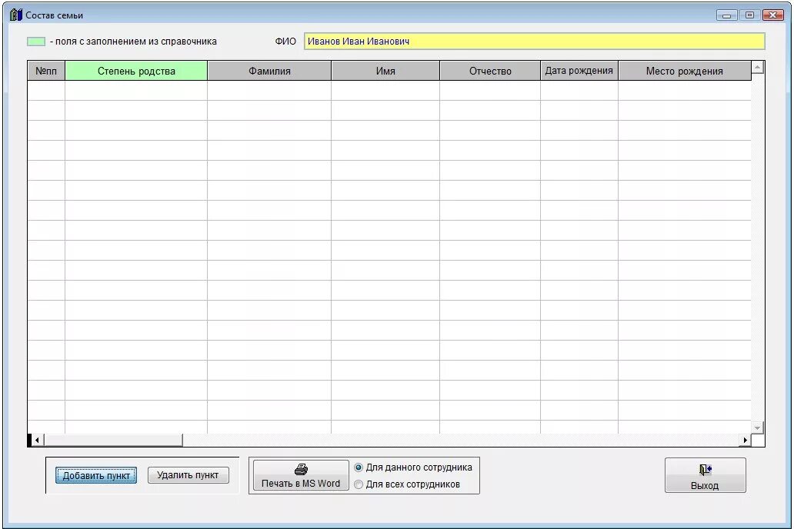The image size is (794, 529).
Task: Close the Состав семьи window
Action: (773, 15)
